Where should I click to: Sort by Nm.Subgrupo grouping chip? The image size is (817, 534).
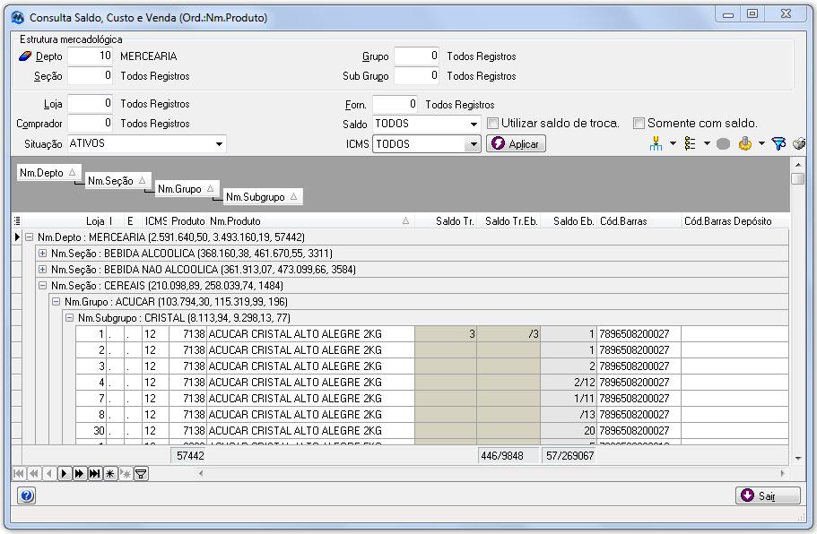tap(263, 197)
